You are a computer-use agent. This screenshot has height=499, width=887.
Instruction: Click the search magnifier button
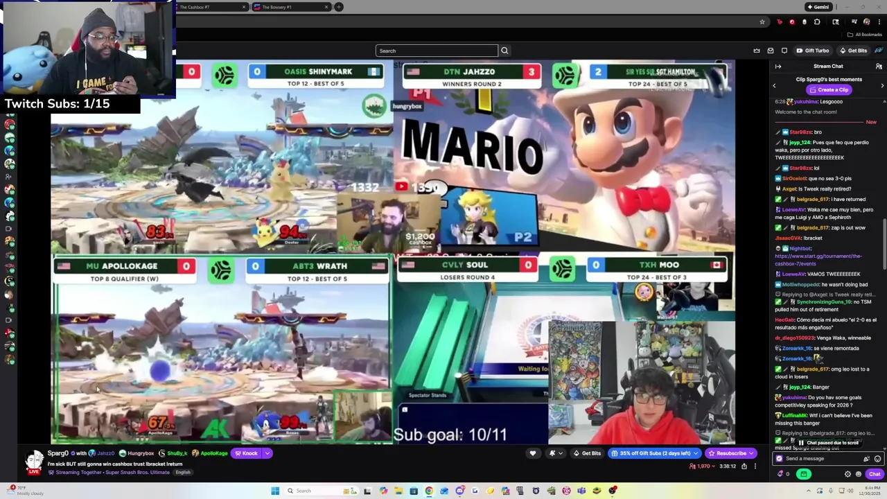tap(504, 51)
